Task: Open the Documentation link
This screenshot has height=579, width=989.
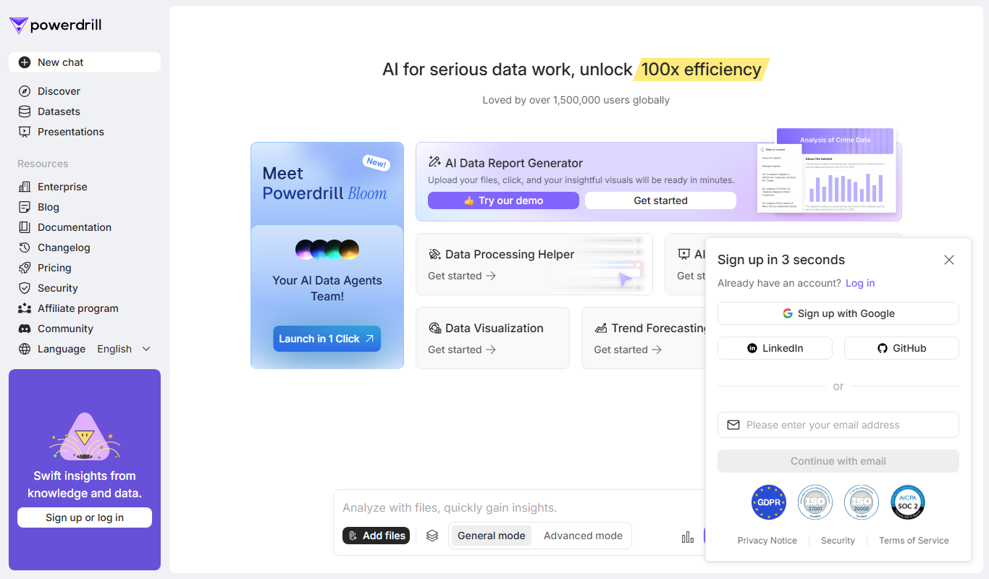Action: pos(85,227)
